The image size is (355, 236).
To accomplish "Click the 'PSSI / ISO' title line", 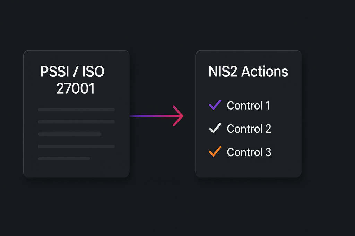I will click(x=72, y=72).
